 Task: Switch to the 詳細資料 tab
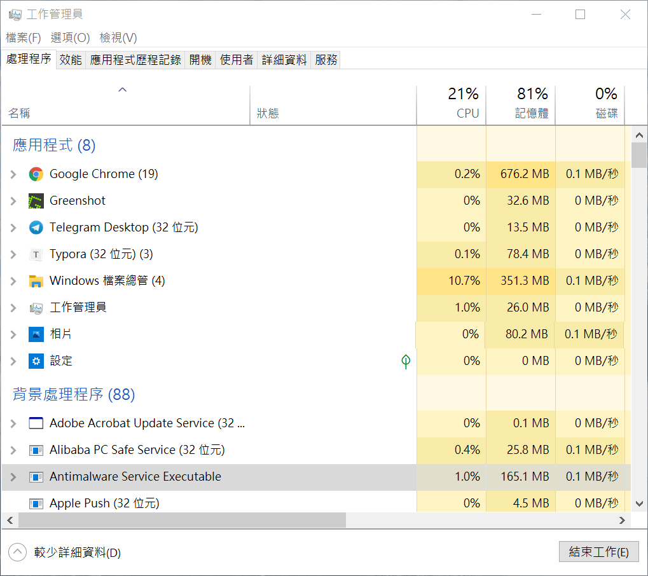point(284,60)
